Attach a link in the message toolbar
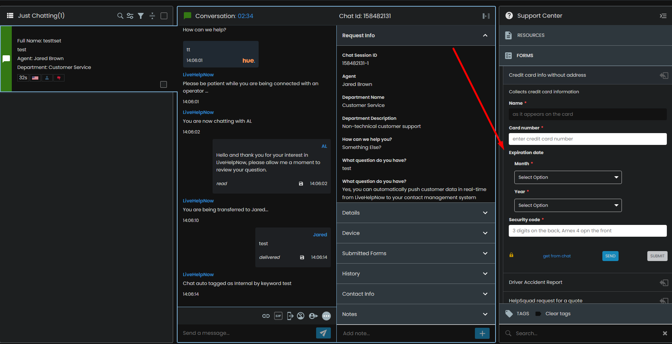This screenshot has height=344, width=672. tap(266, 316)
